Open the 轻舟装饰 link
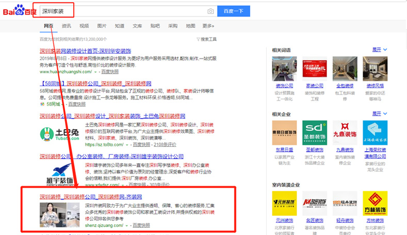The width and height of the screenshot is (407, 235). (x=345, y=221)
